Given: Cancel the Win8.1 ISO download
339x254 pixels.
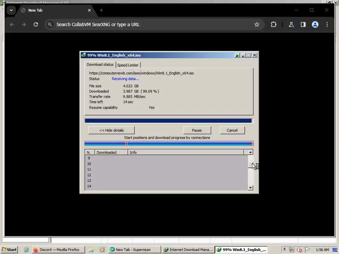Looking at the screenshot, I should pos(232,130).
